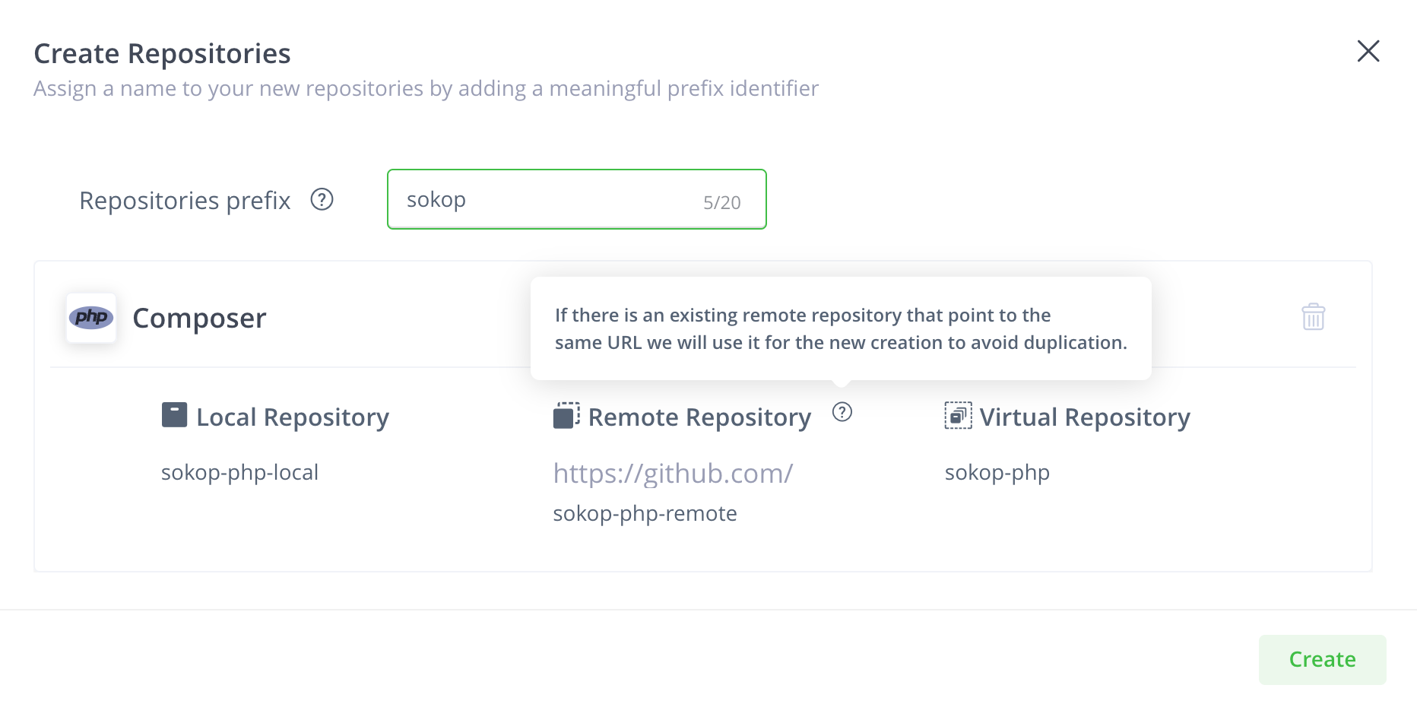Click the Local Repository heading
1417x704 pixels.
(x=293, y=417)
